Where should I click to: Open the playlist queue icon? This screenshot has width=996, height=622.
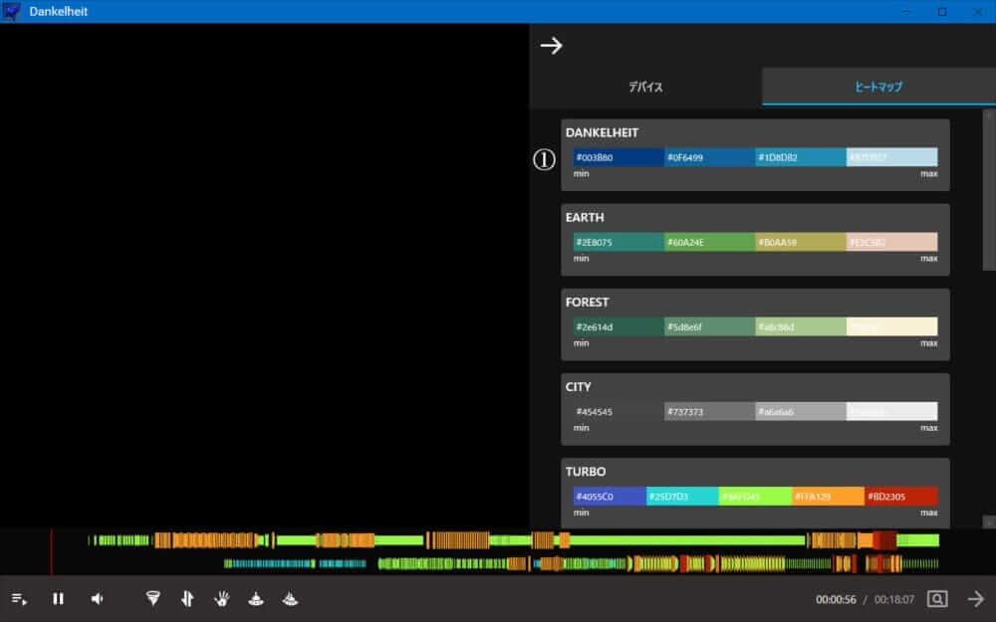point(19,599)
